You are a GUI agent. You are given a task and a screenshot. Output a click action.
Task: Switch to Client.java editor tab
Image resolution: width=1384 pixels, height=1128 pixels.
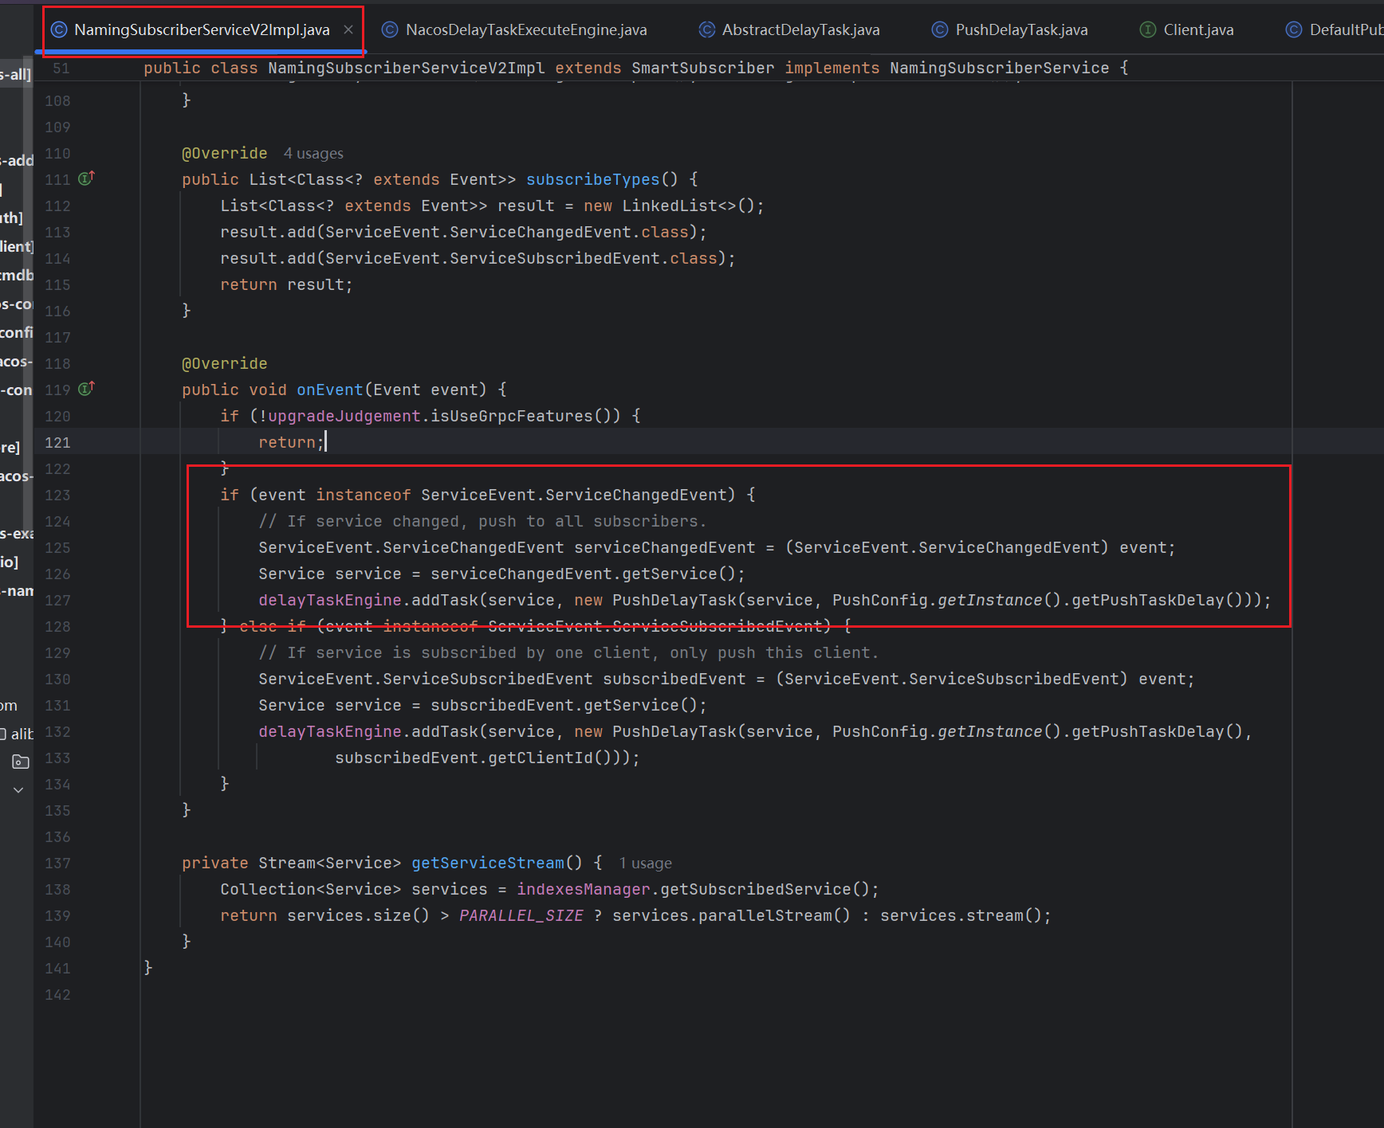click(x=1197, y=29)
